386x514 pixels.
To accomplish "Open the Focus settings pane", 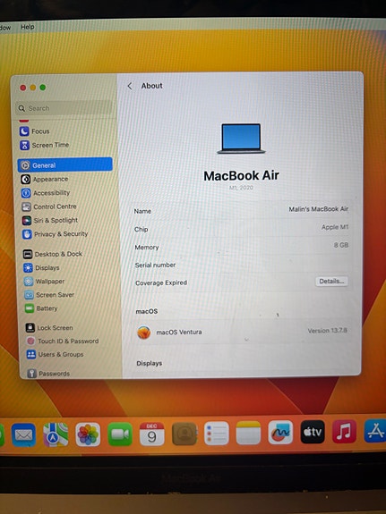I will pos(35,131).
